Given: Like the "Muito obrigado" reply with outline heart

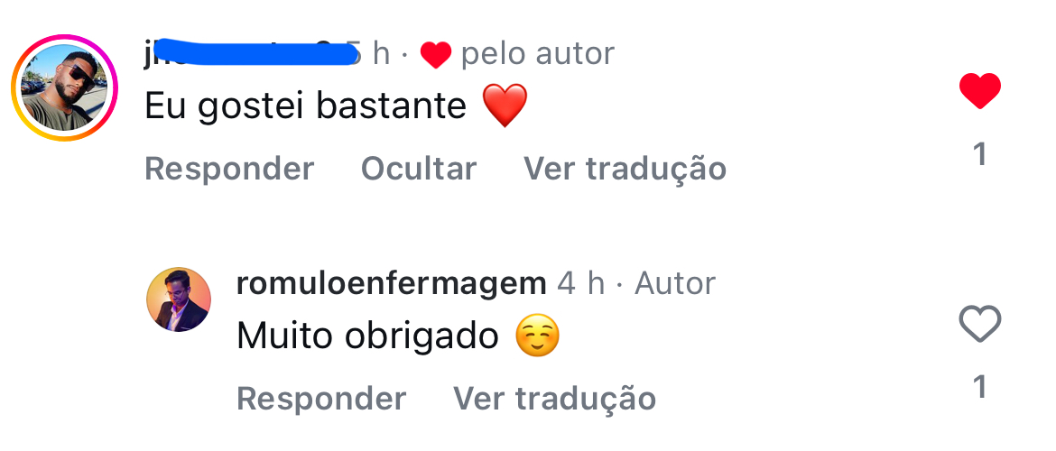Looking at the screenshot, I should tap(980, 324).
